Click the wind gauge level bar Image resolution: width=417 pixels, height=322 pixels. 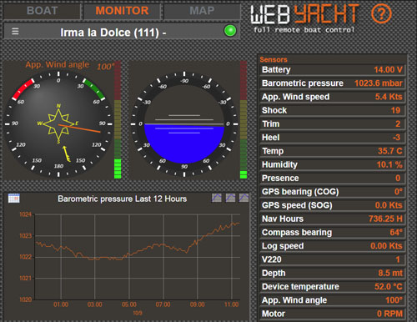click(118, 120)
